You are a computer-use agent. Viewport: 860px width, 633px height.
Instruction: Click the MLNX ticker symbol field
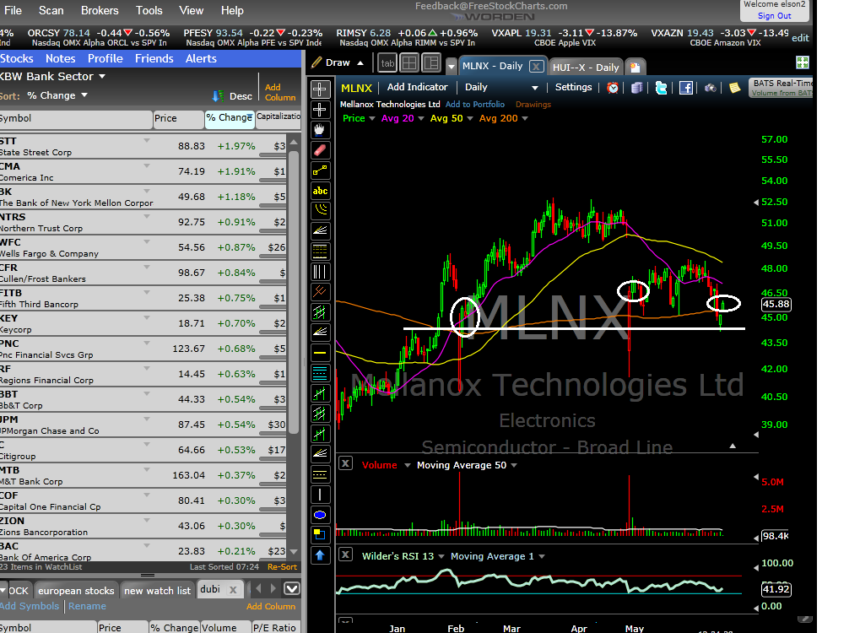pos(356,88)
